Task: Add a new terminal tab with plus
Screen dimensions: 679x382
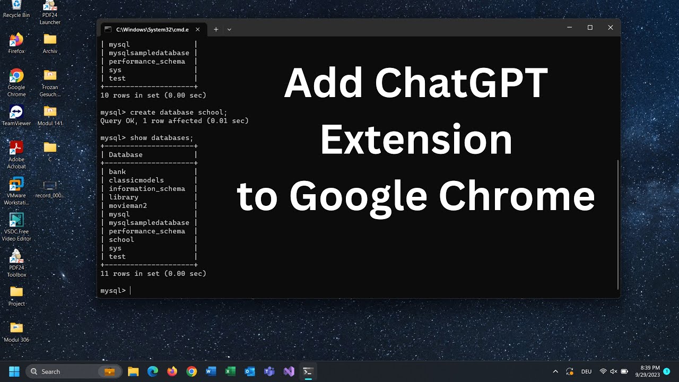Action: (216, 29)
